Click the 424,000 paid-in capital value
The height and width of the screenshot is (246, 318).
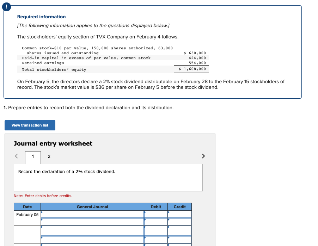pyautogui.click(x=197, y=58)
